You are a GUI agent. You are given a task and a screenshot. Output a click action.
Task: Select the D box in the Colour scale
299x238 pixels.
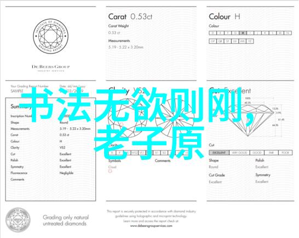[212, 33]
